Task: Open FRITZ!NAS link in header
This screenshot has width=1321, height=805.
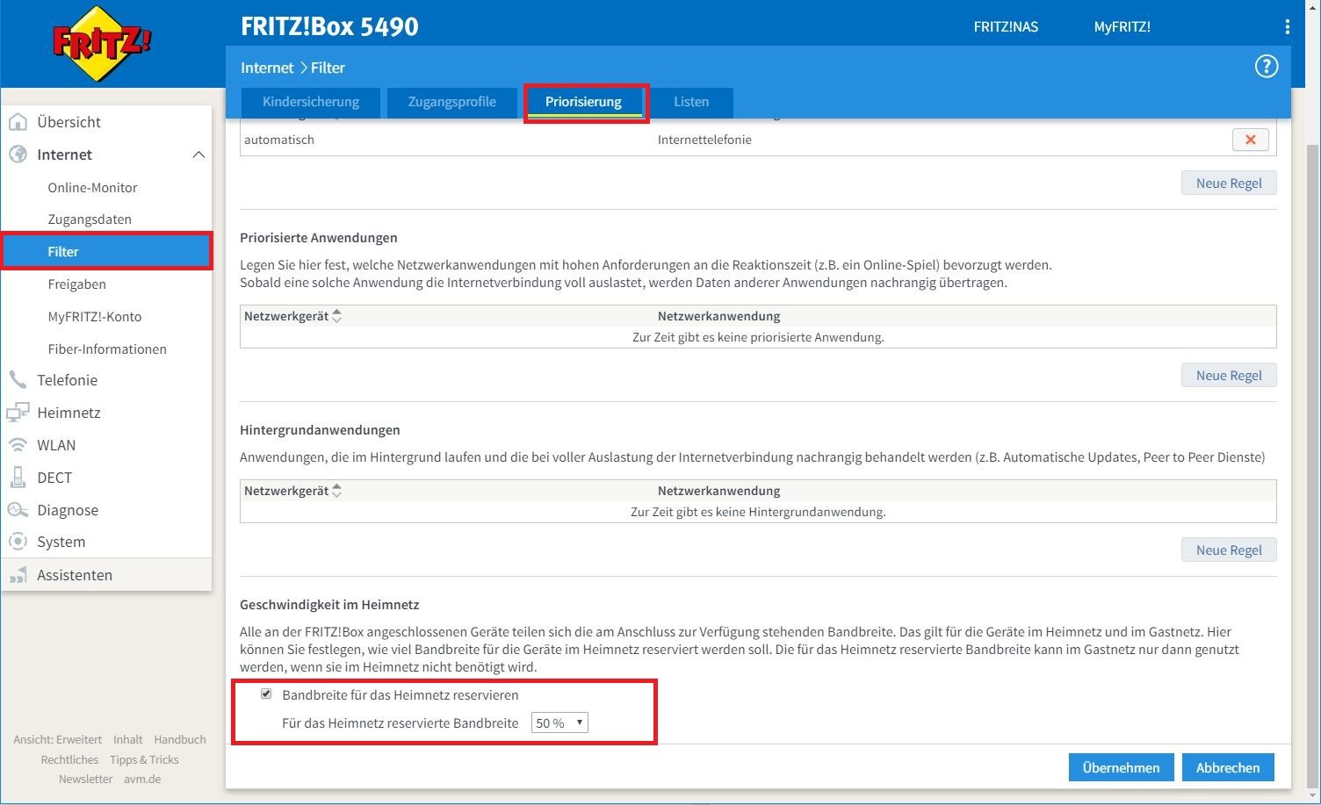Action: [x=1006, y=27]
